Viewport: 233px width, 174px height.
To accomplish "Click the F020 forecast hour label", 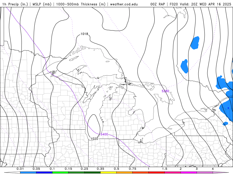I will pos(174,4).
